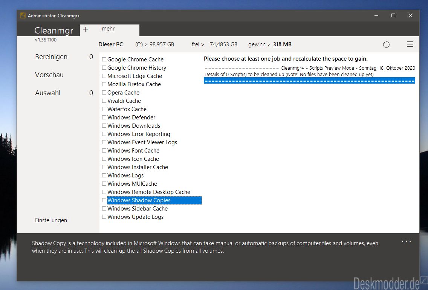This screenshot has width=428, height=290.
Task: Minimize the Cleanmgr+ window
Action: [x=376, y=15]
